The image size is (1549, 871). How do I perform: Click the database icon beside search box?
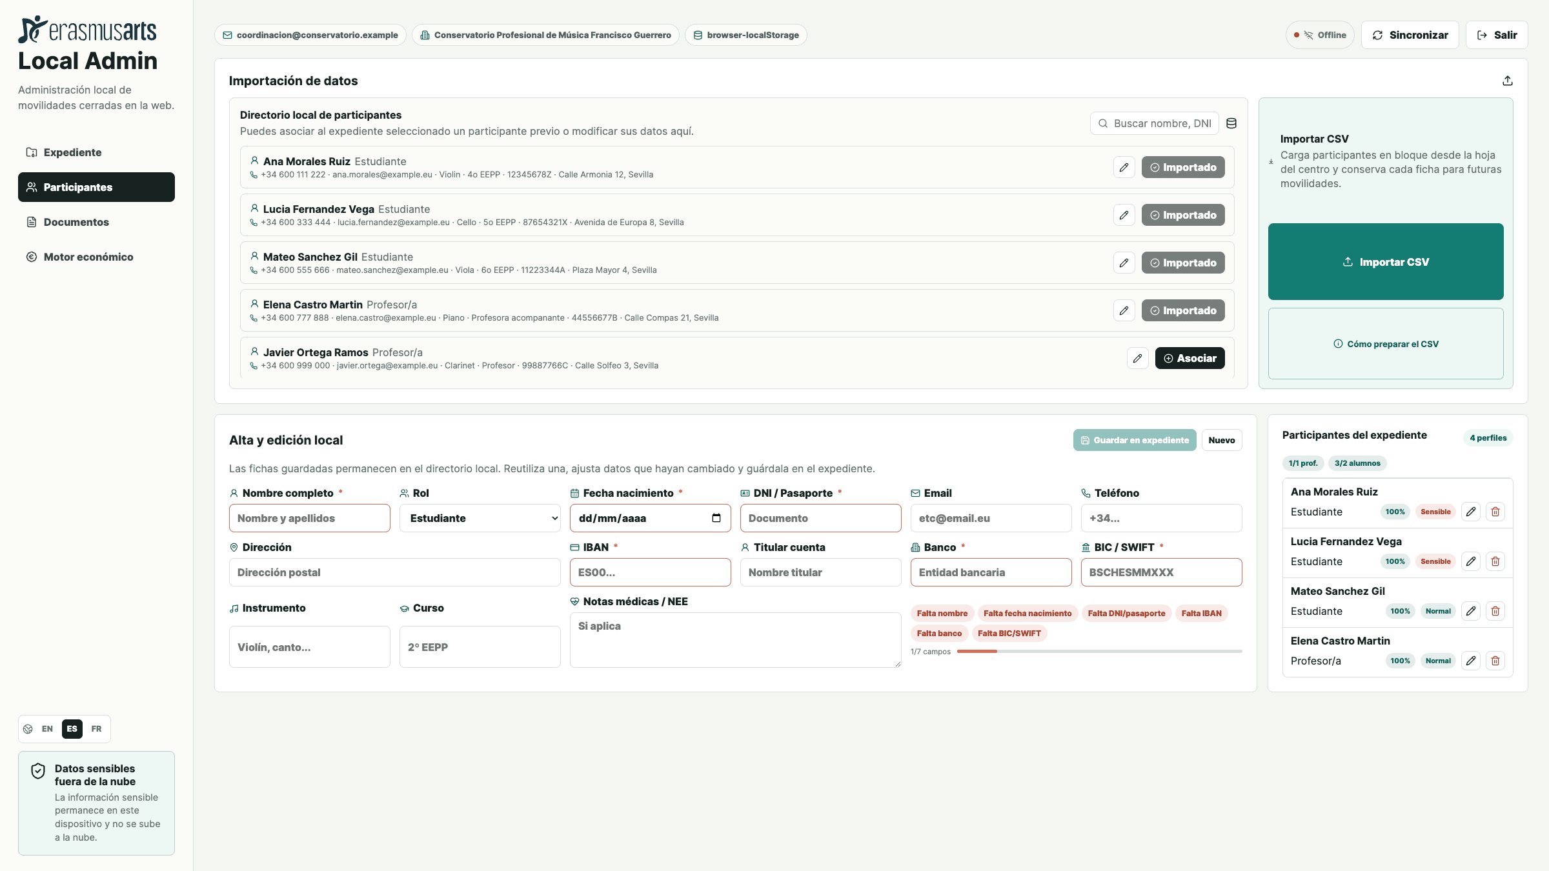(1231, 123)
